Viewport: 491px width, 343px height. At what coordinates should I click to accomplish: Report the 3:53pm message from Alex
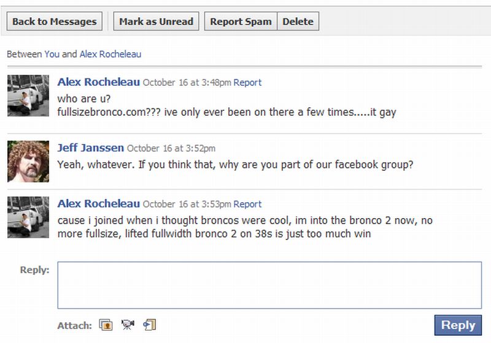point(247,204)
